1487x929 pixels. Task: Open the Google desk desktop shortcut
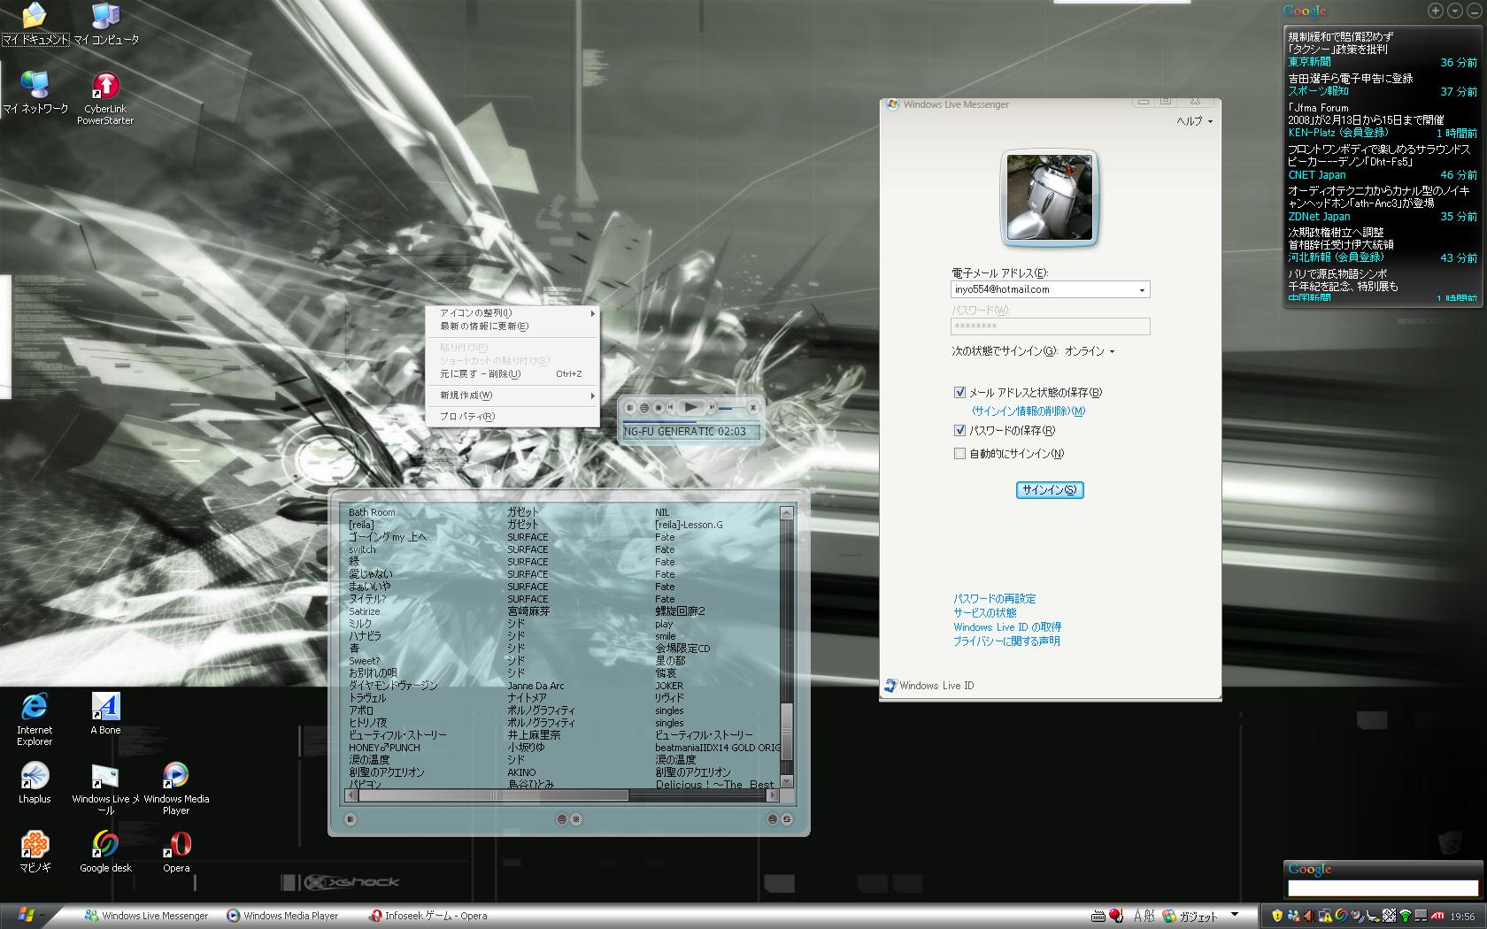click(105, 851)
